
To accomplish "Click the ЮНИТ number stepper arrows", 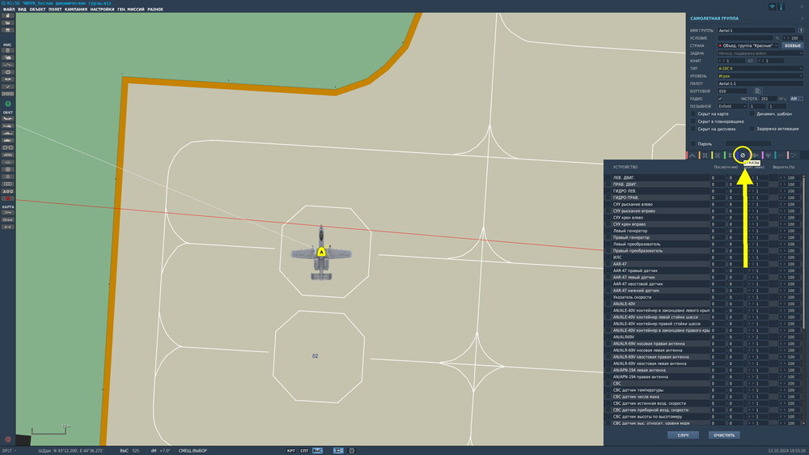I will (x=722, y=61).
